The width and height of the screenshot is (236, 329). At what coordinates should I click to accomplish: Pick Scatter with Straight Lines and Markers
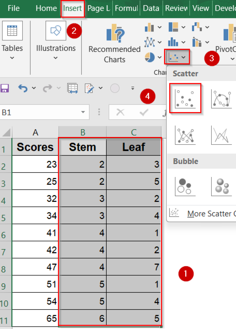click(x=185, y=135)
